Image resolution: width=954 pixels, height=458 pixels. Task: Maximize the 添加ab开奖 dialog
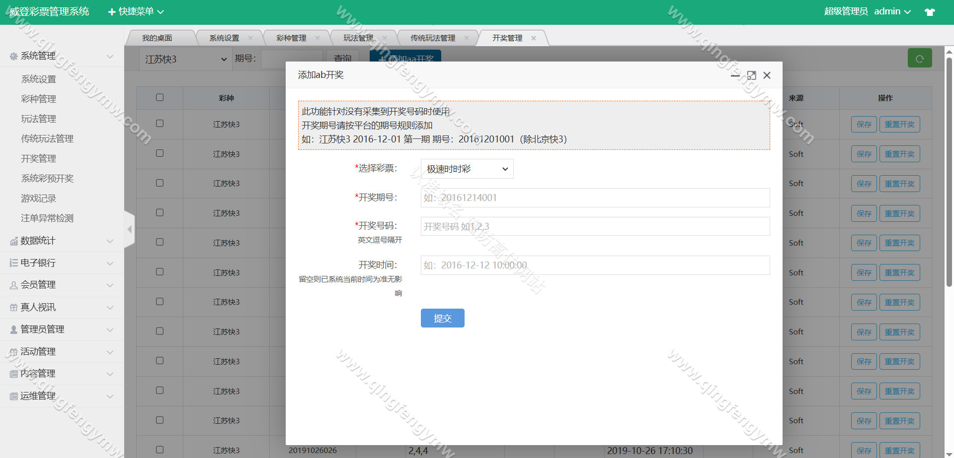pyautogui.click(x=751, y=75)
